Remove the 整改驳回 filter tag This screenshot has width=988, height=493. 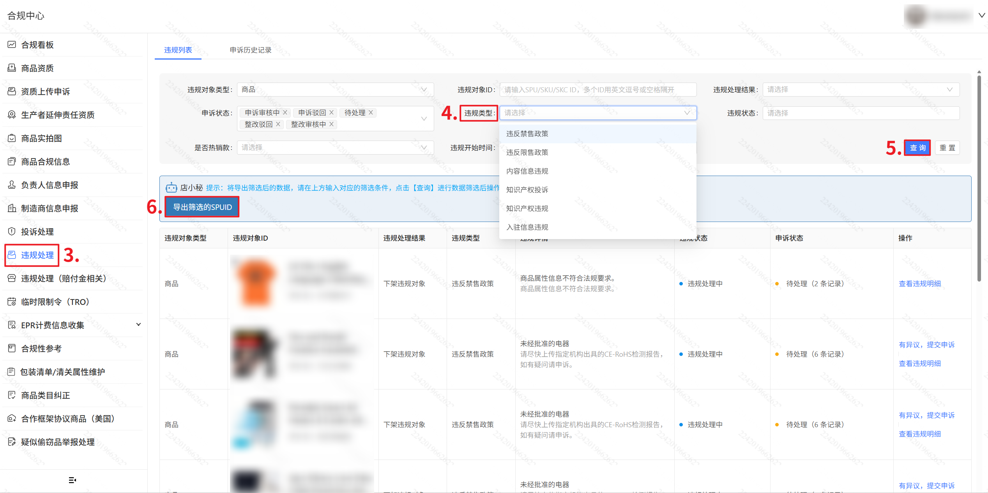tap(278, 124)
